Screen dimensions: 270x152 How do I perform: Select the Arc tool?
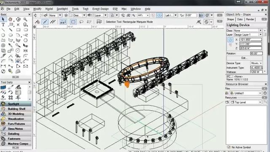[x=18, y=35]
